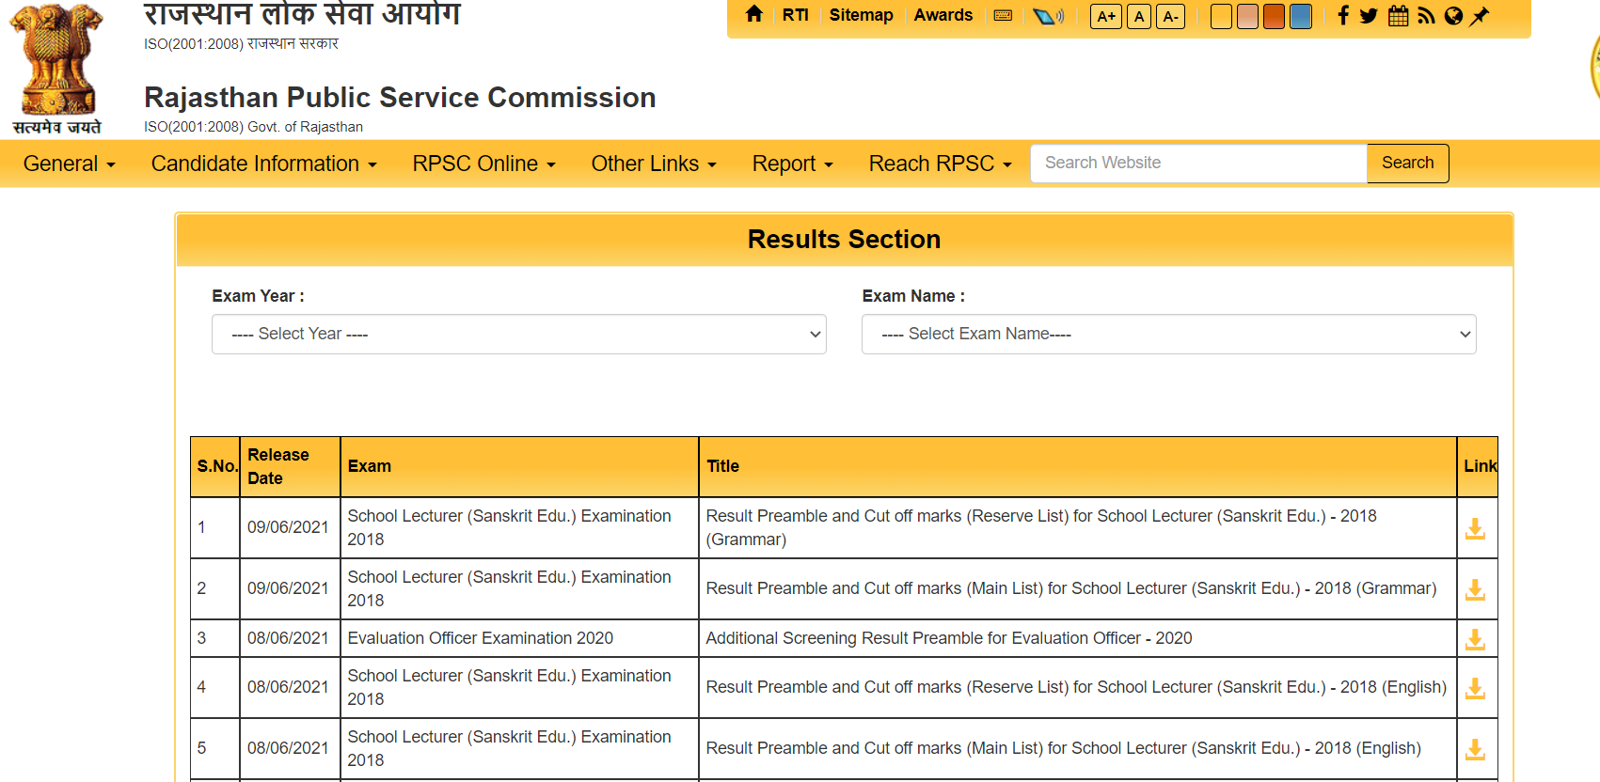Click the globe icon
The image size is (1600, 782).
(1453, 16)
